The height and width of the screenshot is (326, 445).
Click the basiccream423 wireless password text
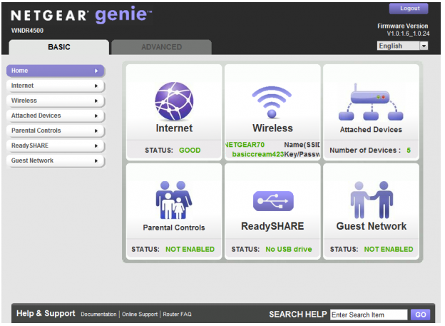click(257, 154)
